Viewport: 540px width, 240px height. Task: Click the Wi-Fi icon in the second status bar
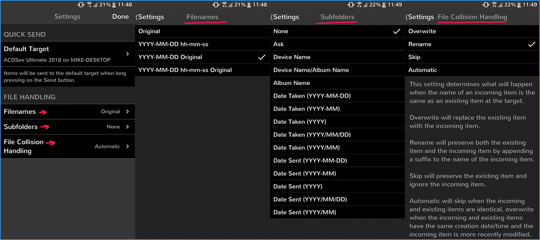(224, 5)
